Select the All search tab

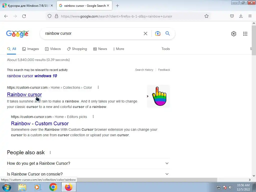[11, 49]
